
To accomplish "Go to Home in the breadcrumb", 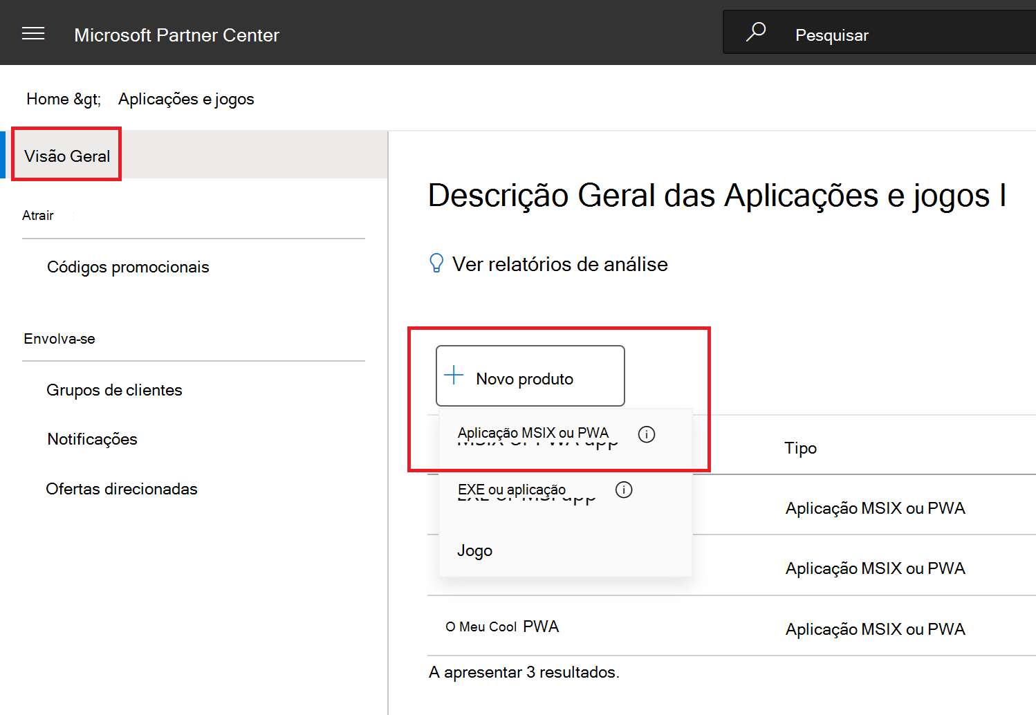I will pos(47,99).
